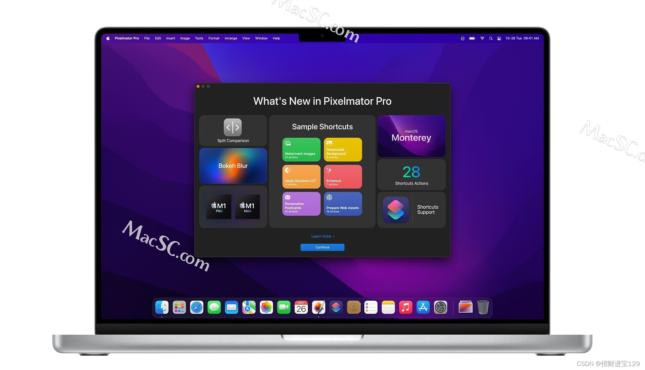The height and width of the screenshot is (370, 645).
Task: Open the Apply Duotone LUT shortcut
Action: coord(300,176)
